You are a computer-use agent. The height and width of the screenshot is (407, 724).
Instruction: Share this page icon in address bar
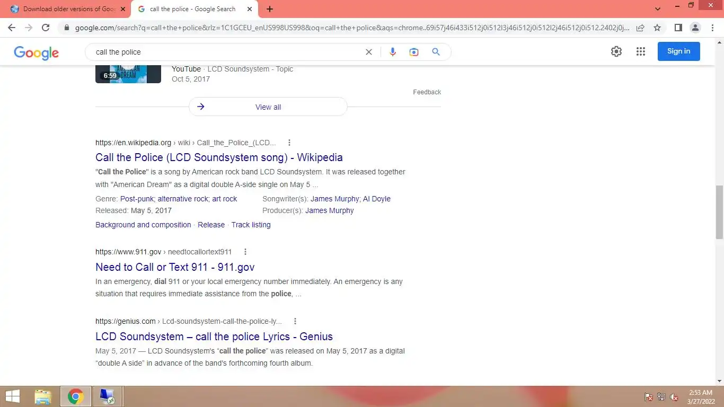click(x=640, y=28)
